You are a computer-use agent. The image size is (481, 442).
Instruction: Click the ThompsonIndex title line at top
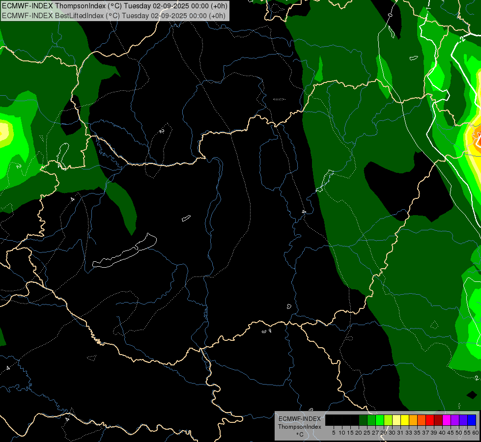click(x=115, y=6)
